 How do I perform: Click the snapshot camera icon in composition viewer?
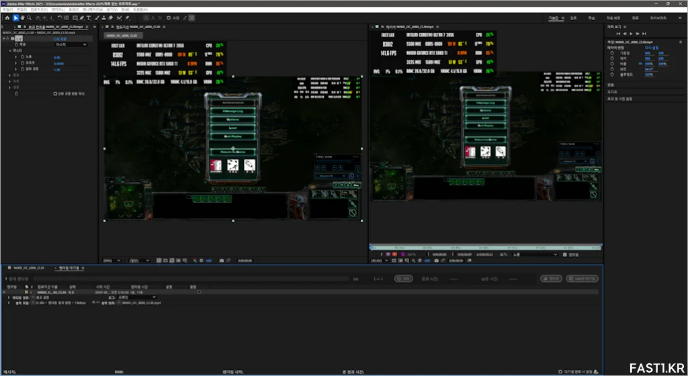(222, 261)
